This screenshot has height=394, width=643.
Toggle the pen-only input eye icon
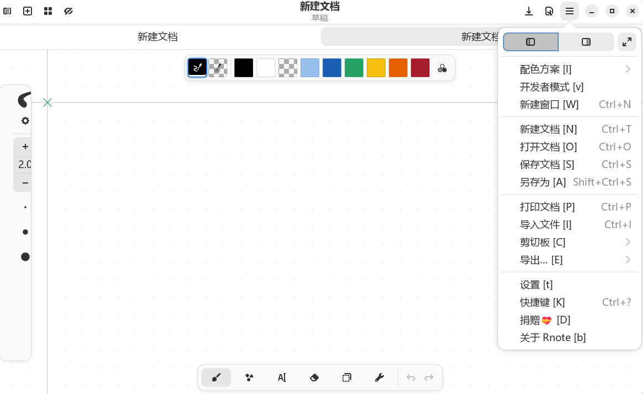(68, 10)
